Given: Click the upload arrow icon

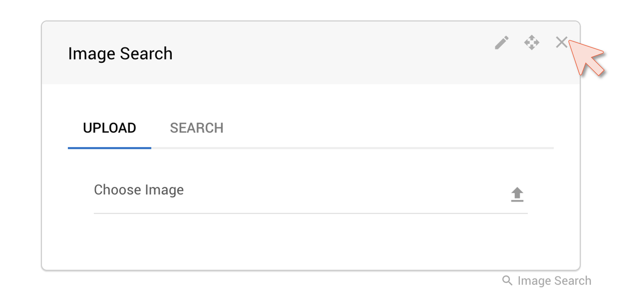Looking at the screenshot, I should [517, 194].
